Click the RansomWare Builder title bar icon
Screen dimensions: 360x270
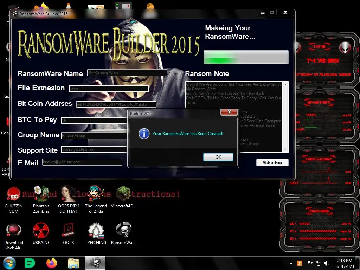click(15, 14)
